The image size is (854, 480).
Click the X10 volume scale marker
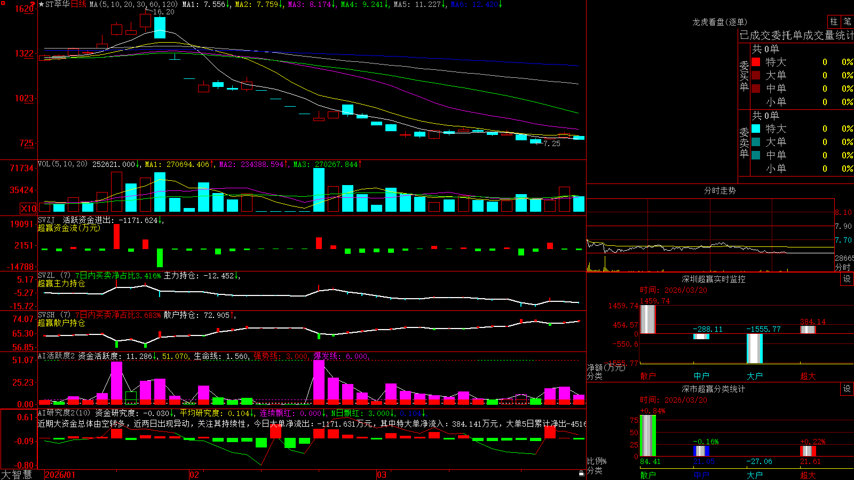(x=28, y=209)
